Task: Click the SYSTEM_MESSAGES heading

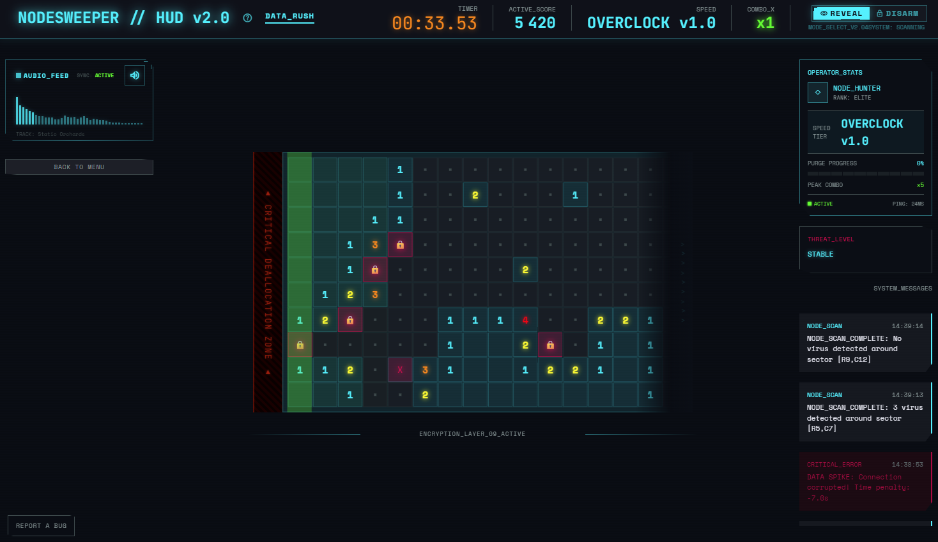Action: click(x=902, y=289)
